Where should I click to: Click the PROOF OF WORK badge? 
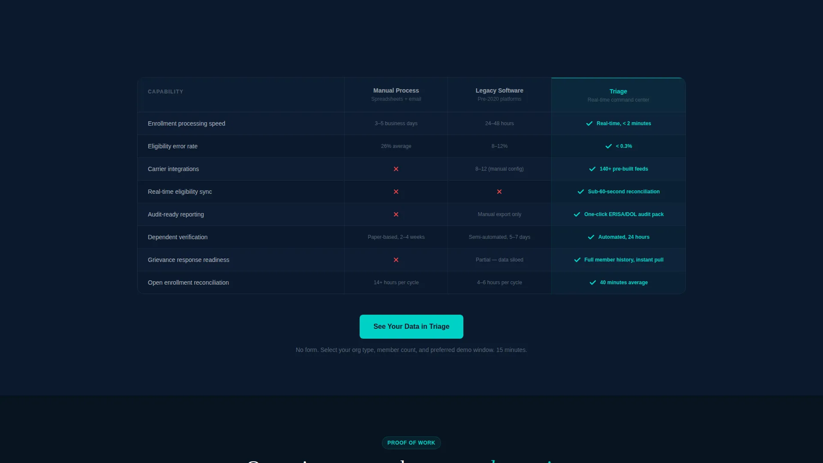pyautogui.click(x=411, y=443)
